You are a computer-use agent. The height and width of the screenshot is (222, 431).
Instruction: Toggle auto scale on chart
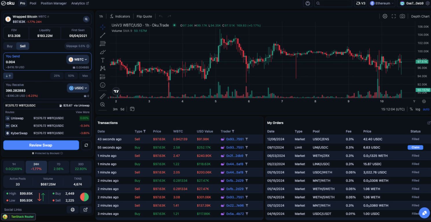[426, 109]
